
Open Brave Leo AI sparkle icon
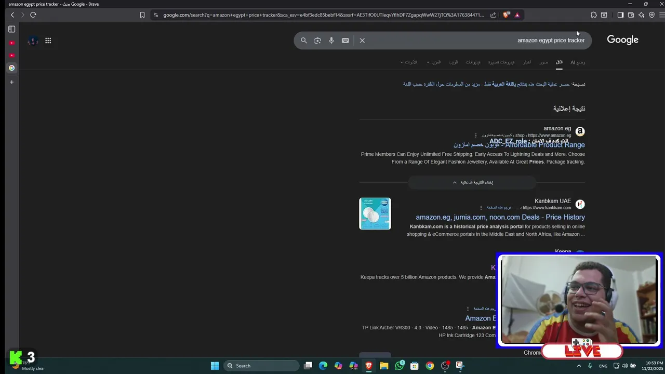(642, 15)
